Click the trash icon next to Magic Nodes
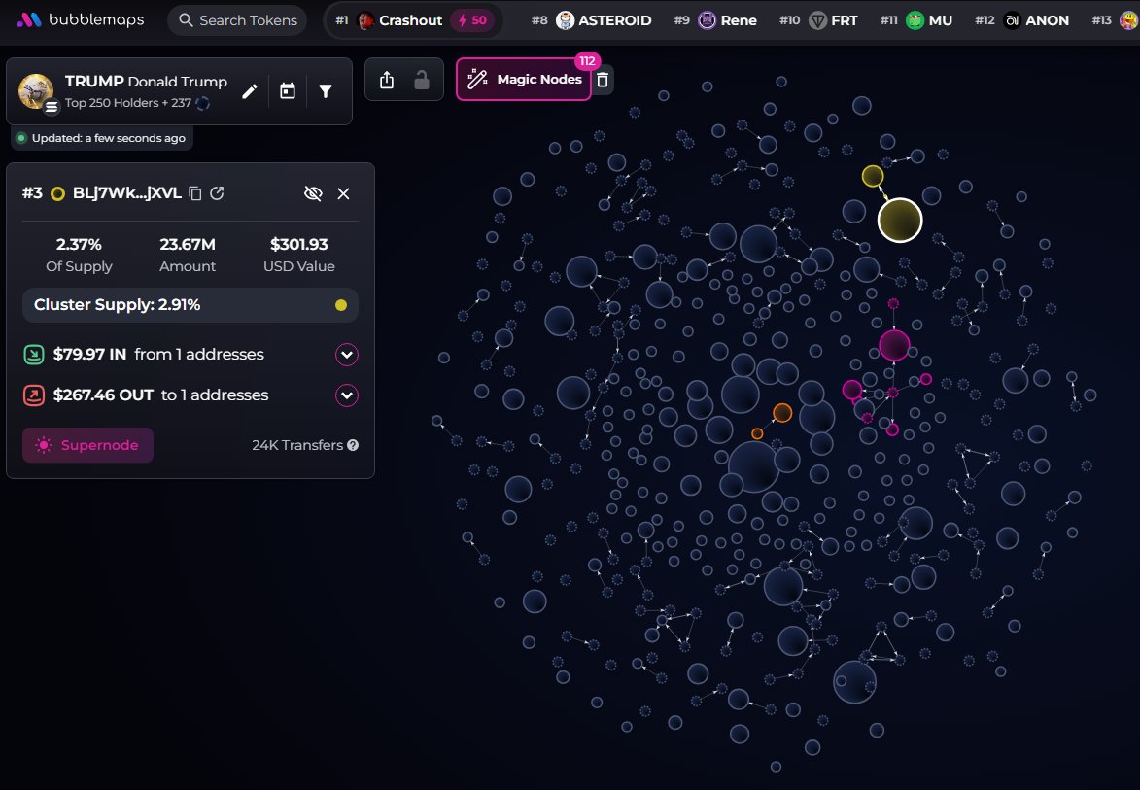The width and height of the screenshot is (1140, 790). (x=604, y=81)
